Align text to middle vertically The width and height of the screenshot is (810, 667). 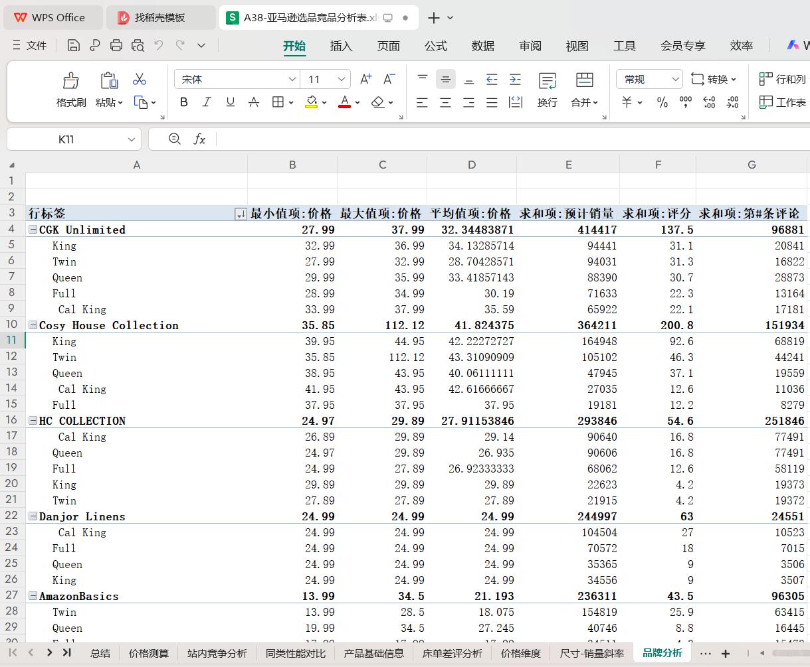[x=446, y=79]
